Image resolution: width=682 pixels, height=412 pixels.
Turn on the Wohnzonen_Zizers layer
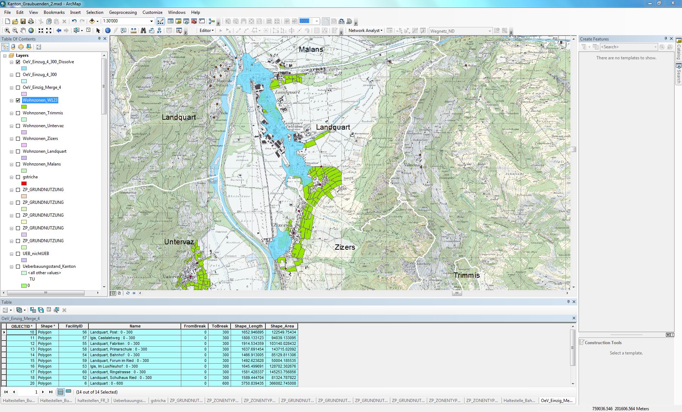coord(18,139)
